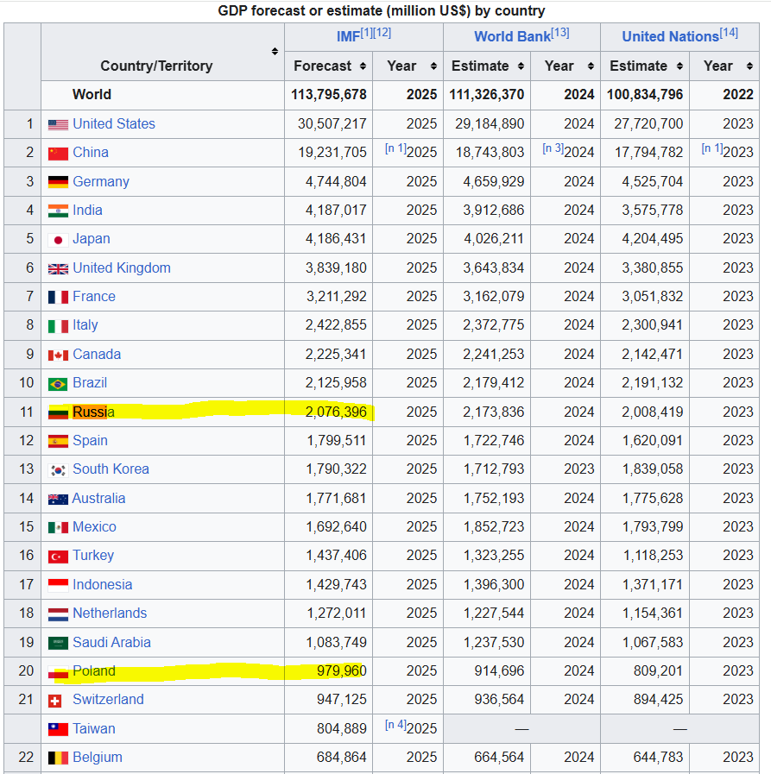Image resolution: width=771 pixels, height=774 pixels.
Task: Click the Turkey flag icon
Action: pyautogui.click(x=58, y=557)
